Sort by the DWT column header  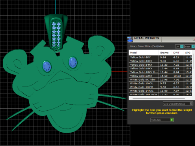pyautogui.click(x=178, y=53)
